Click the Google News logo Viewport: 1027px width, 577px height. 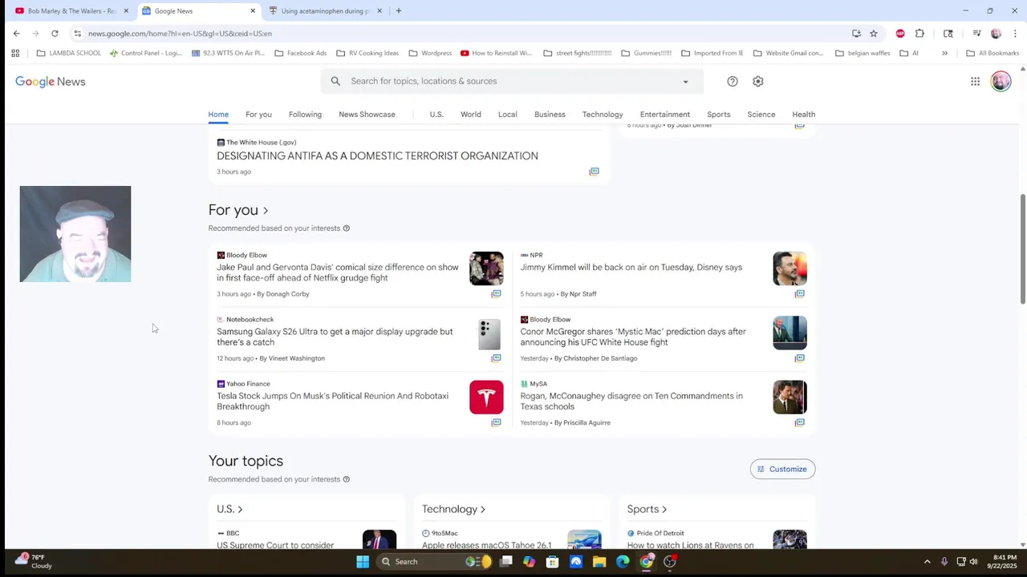tap(50, 82)
